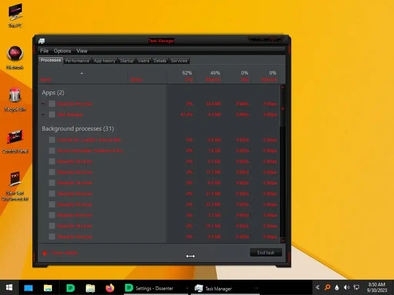Switch to the Details tab

[160, 61]
